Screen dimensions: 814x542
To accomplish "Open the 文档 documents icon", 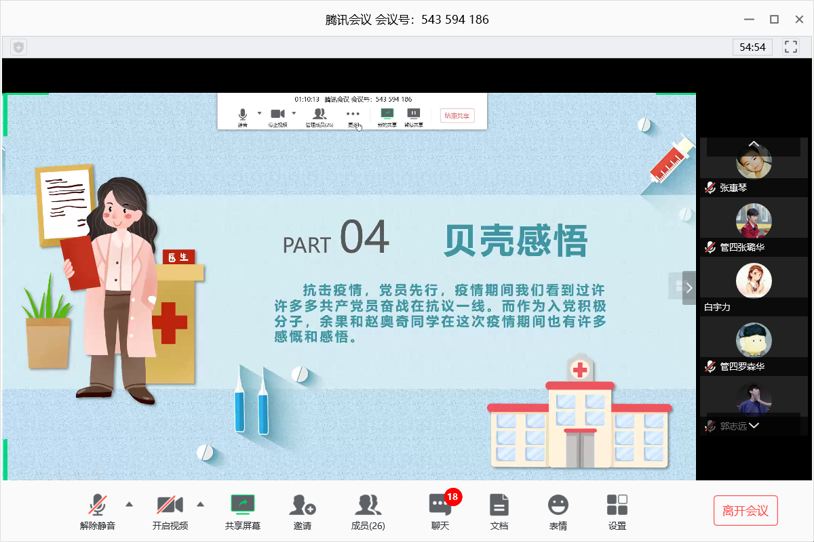I will tap(499, 512).
